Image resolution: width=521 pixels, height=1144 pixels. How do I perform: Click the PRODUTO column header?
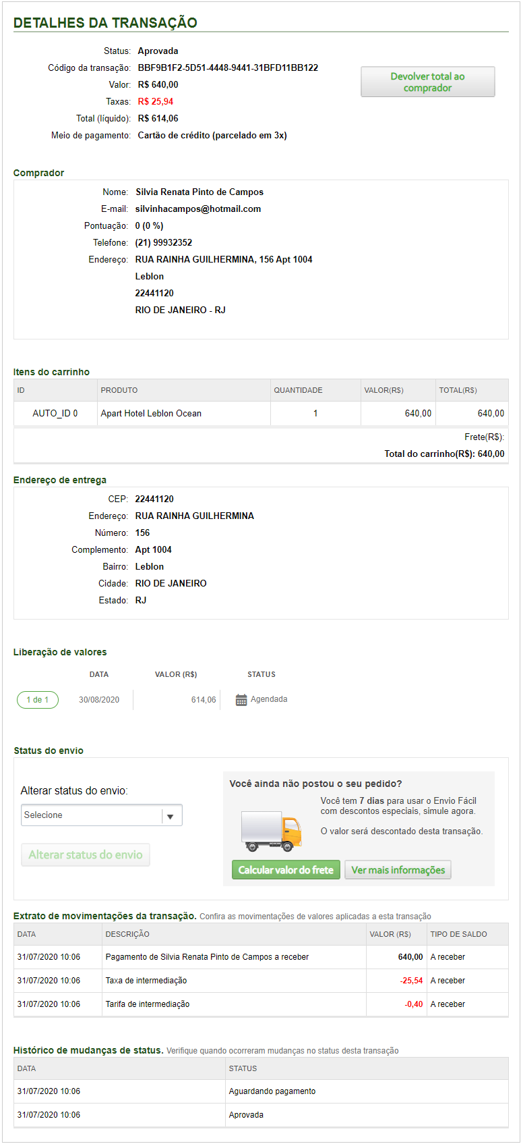pyautogui.click(x=119, y=390)
